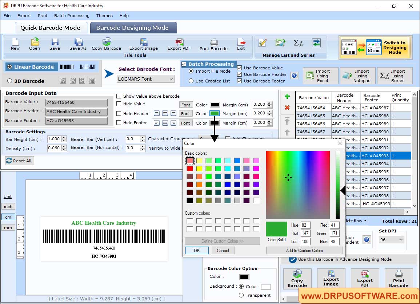Click Import using Excel
420x304 pixels.
(x=321, y=76)
